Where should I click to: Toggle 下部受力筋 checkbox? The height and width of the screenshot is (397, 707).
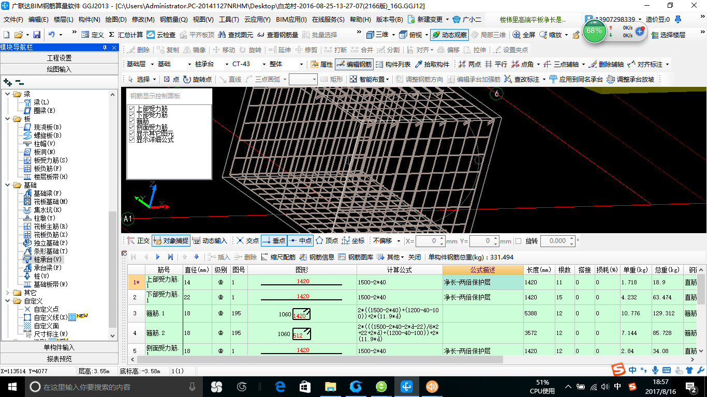[x=131, y=115]
